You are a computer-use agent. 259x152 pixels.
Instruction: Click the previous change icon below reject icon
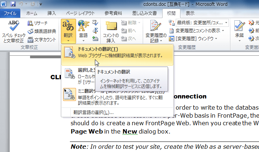click(x=251, y=31)
